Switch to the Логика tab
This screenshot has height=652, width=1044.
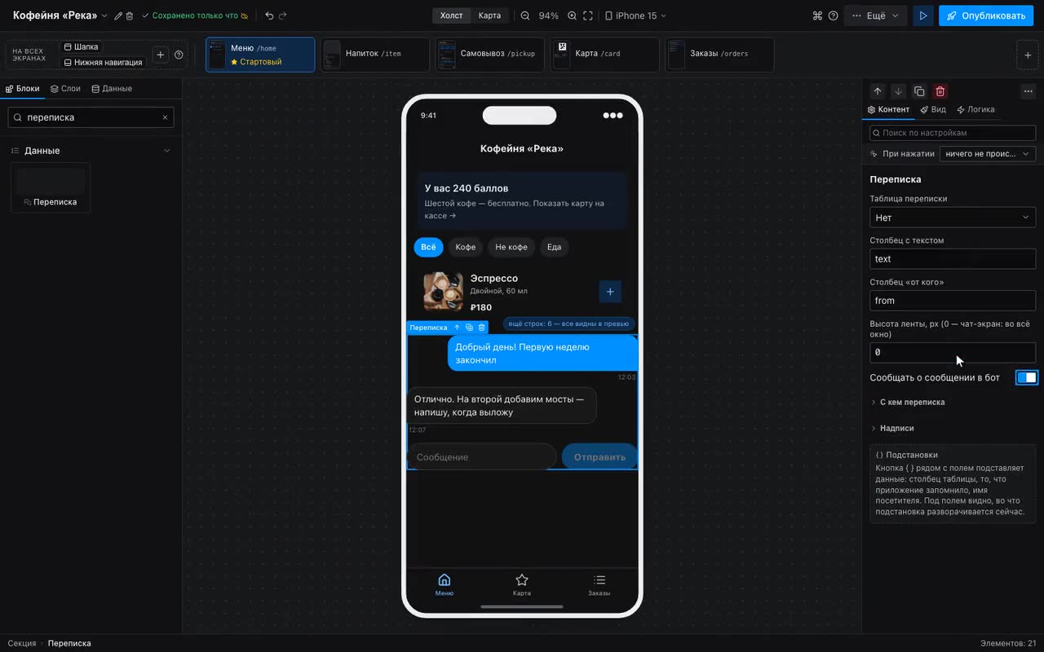pyautogui.click(x=975, y=109)
